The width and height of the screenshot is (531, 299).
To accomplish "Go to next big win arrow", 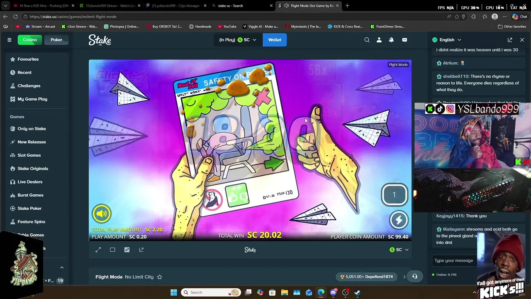I will click(404, 277).
